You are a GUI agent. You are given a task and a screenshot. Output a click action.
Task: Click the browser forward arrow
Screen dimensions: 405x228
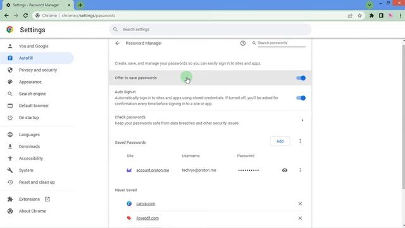16,15
